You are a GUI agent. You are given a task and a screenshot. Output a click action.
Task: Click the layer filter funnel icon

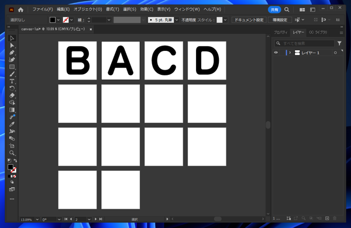[x=339, y=43]
